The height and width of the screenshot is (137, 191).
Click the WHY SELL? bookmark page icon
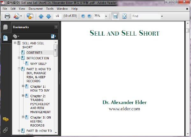pos(27,63)
